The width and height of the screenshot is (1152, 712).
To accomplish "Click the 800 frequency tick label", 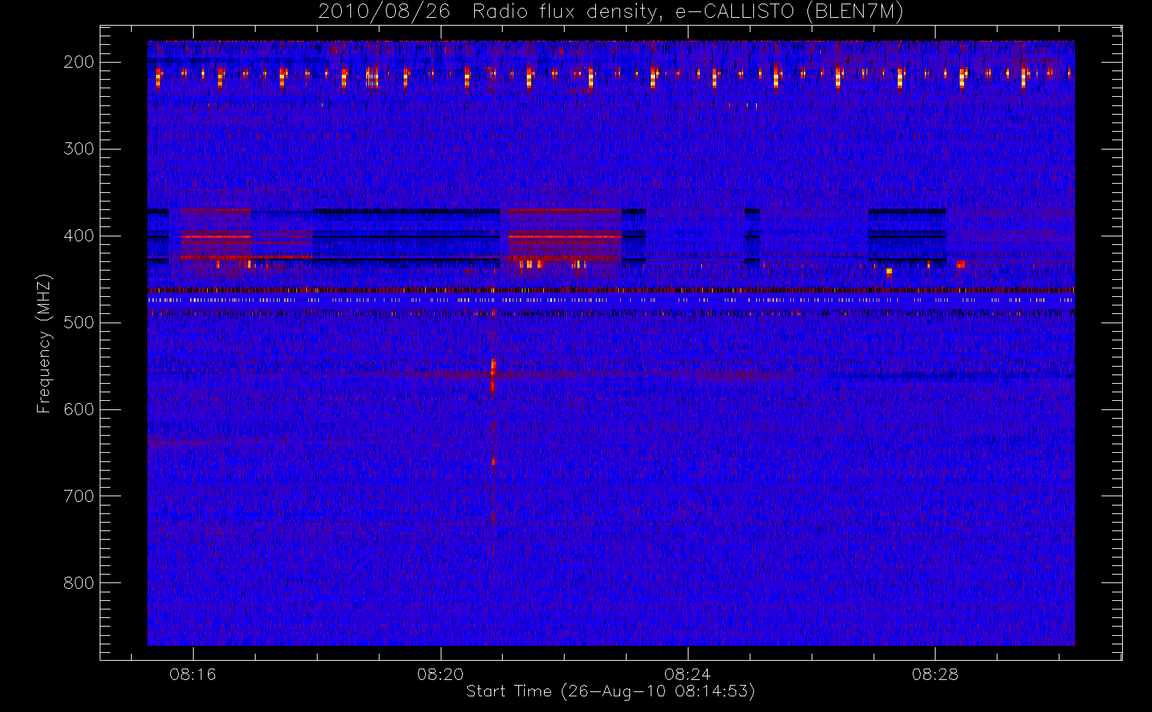I will point(79,583).
